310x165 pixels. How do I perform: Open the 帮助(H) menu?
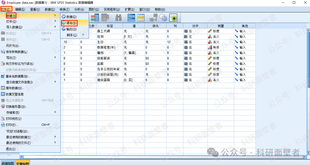click(x=160, y=9)
